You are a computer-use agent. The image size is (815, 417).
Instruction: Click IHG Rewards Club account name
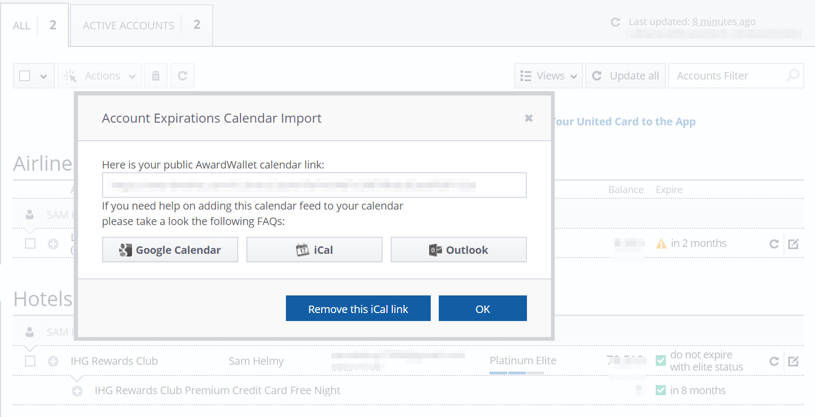114,361
